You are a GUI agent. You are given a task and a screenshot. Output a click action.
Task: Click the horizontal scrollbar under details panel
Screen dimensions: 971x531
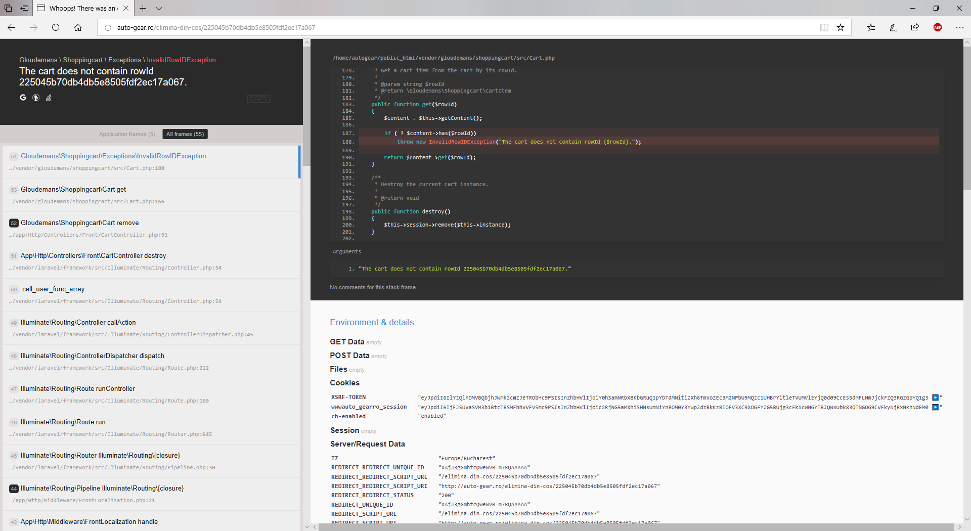(637, 527)
